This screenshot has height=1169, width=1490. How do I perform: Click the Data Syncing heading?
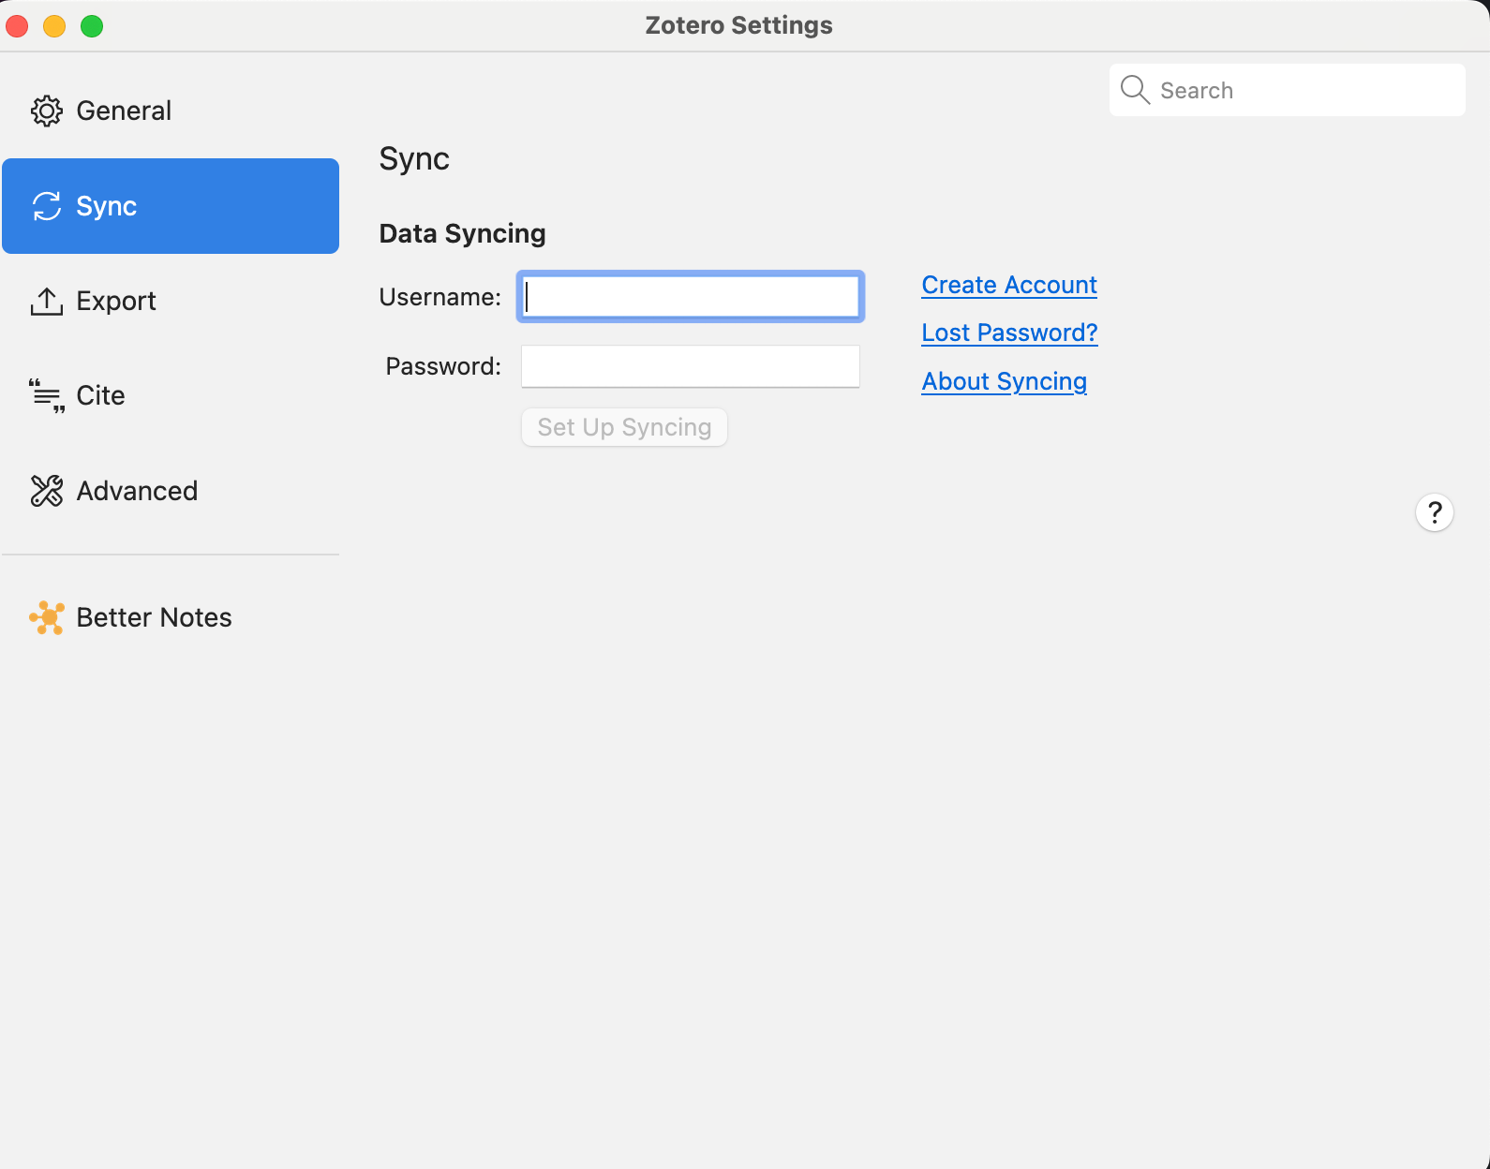462,233
